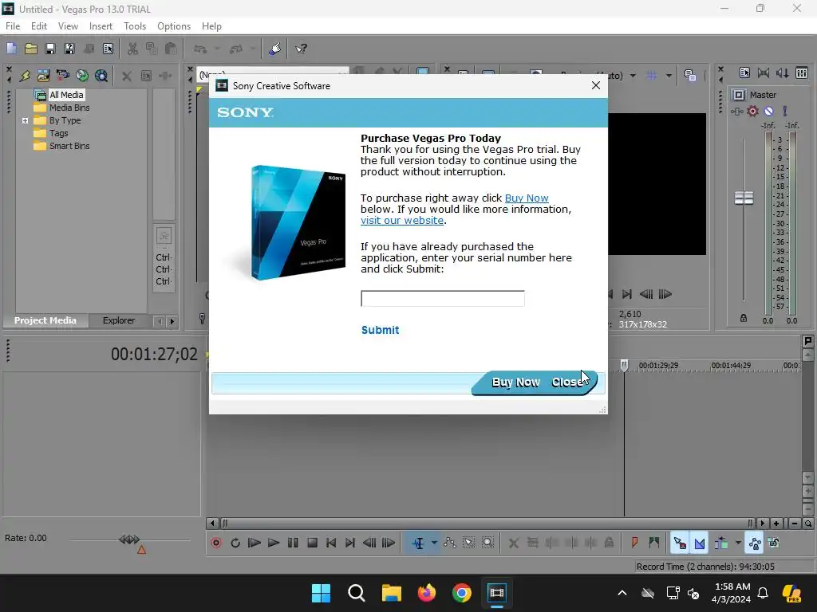Open Windows Start menu
The width and height of the screenshot is (817, 612).
coord(321,593)
